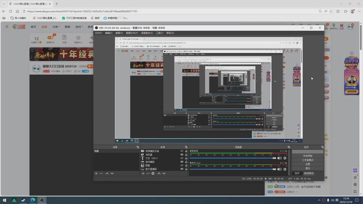The width and height of the screenshot is (363, 204).
Task: Open OBS 文件(F) menu
Action: [x=98, y=33]
